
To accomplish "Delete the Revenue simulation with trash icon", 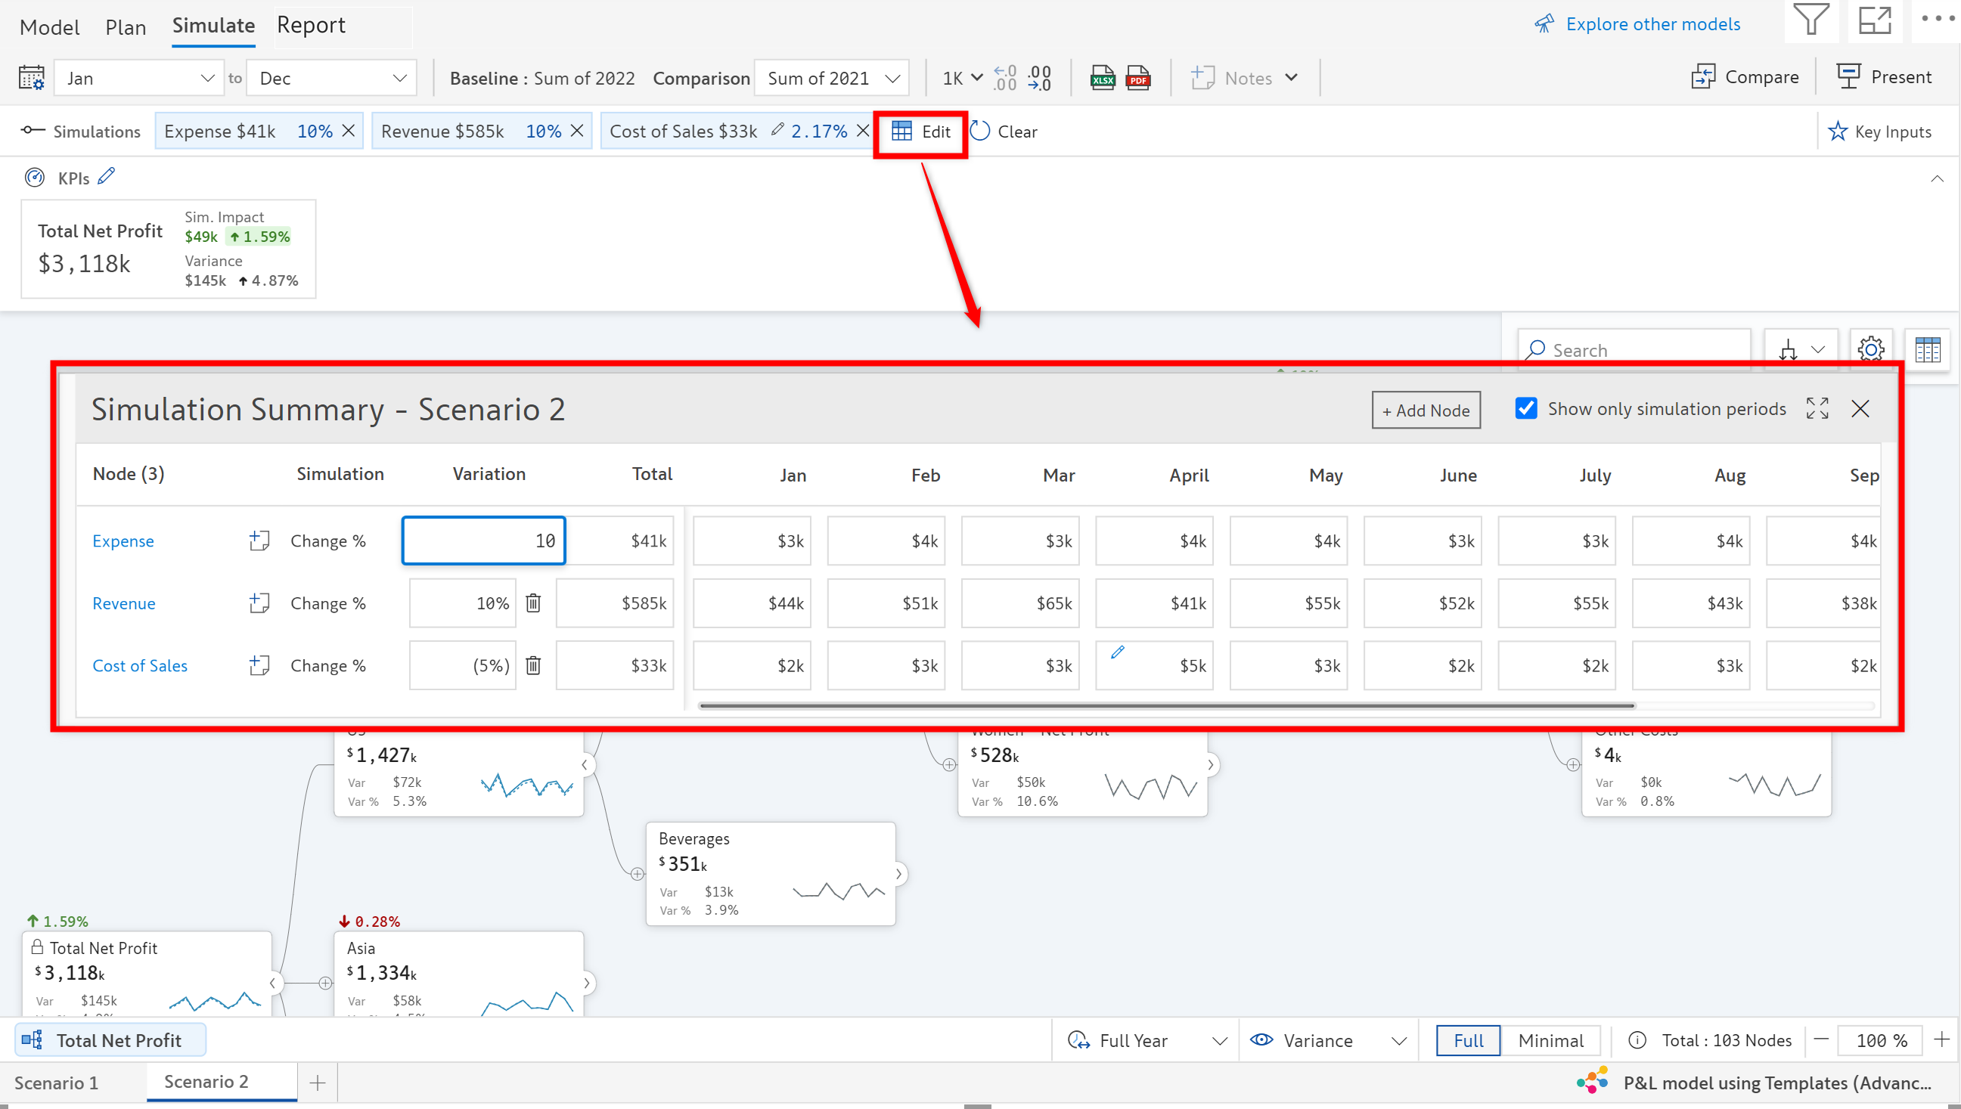I will (533, 603).
